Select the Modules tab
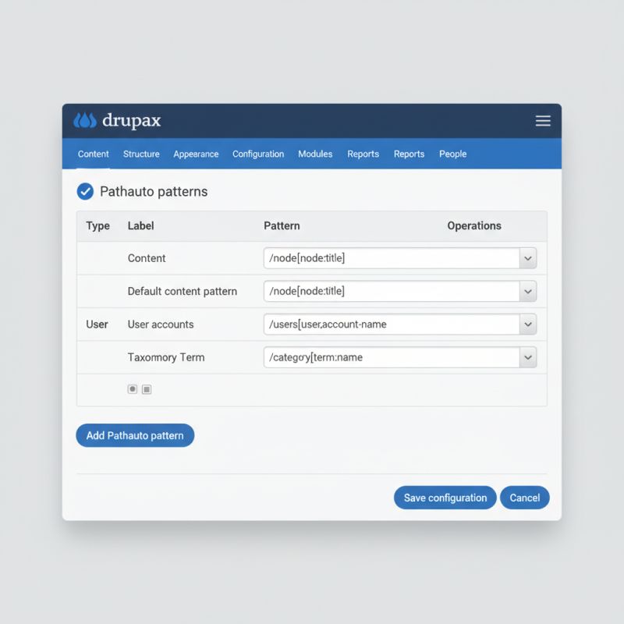Image resolution: width=624 pixels, height=624 pixels. pyautogui.click(x=315, y=154)
